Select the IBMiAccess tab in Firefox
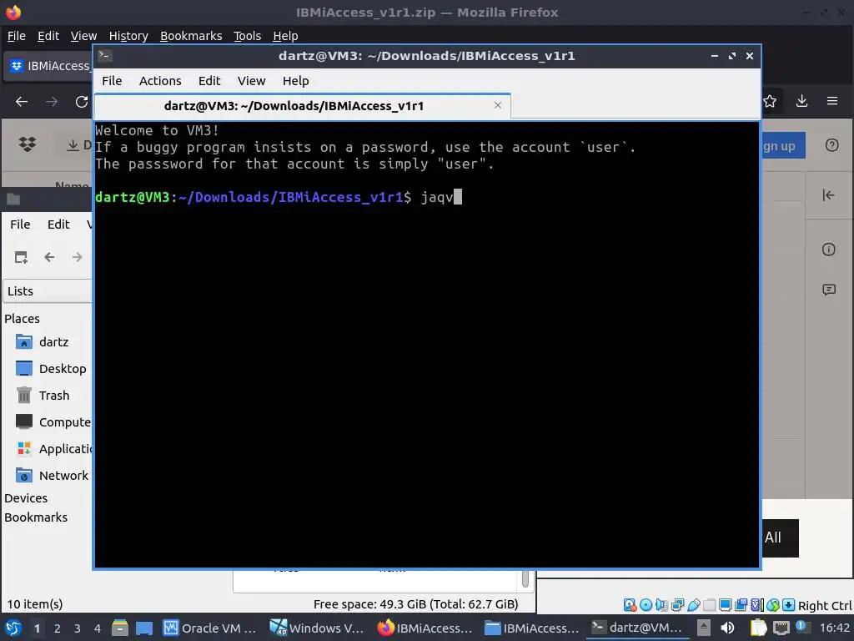The height and width of the screenshot is (641, 854). click(x=49, y=66)
